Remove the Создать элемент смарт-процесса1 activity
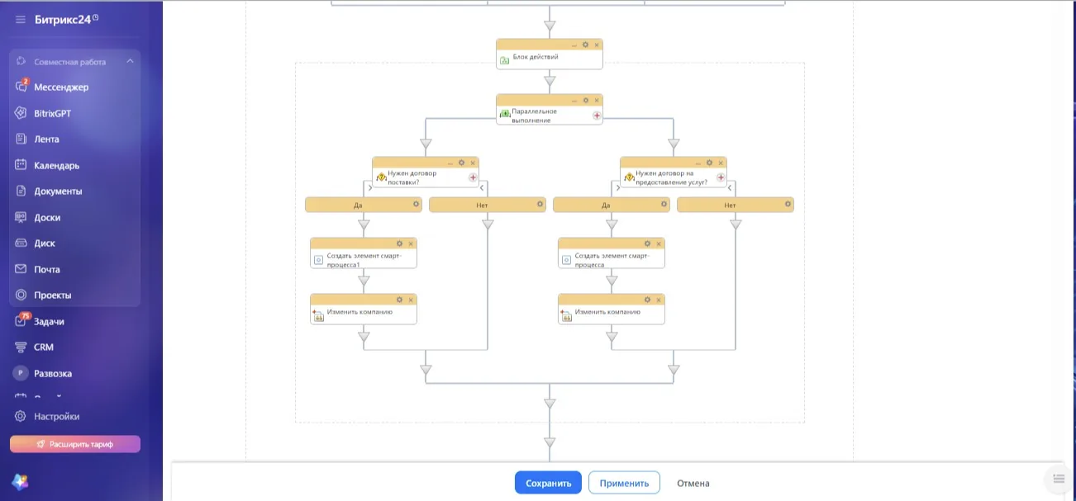 point(411,243)
